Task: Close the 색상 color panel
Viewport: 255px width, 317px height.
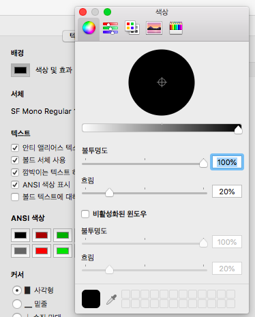Action: (82, 12)
